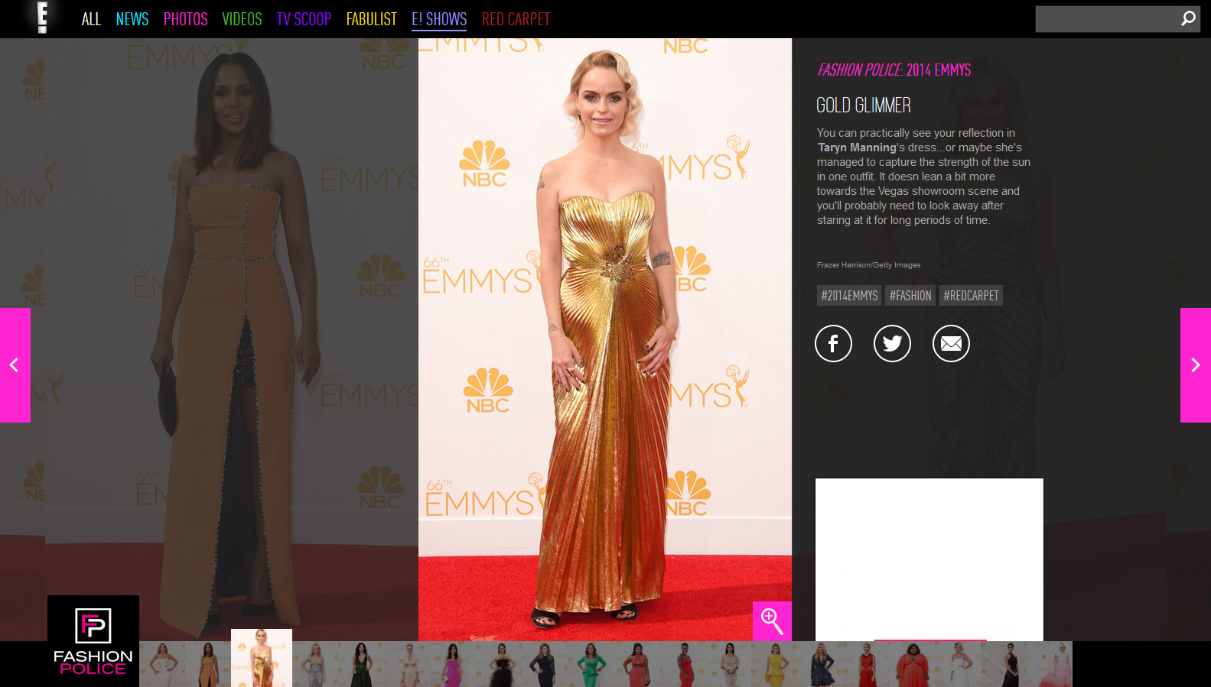Viewport: 1211px width, 687px height.
Task: Open the NEWS menu item
Action: (x=132, y=19)
